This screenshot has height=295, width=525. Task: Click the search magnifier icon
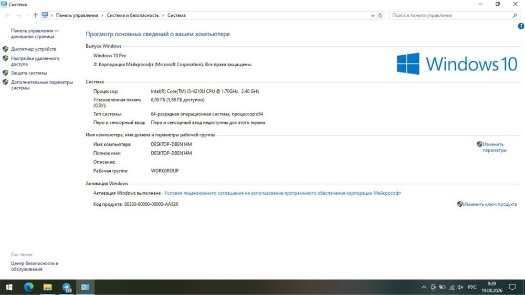coord(515,15)
